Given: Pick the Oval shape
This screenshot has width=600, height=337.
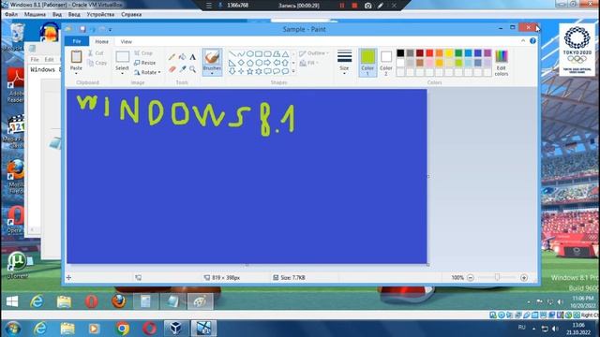Looking at the screenshot, I should point(250,54).
